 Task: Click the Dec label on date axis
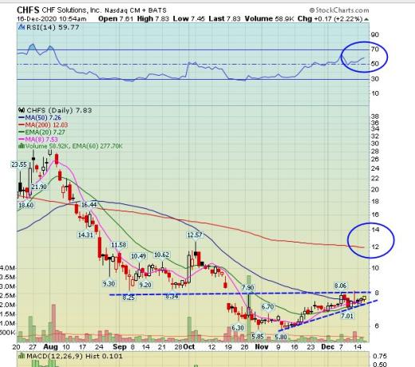[328, 347]
